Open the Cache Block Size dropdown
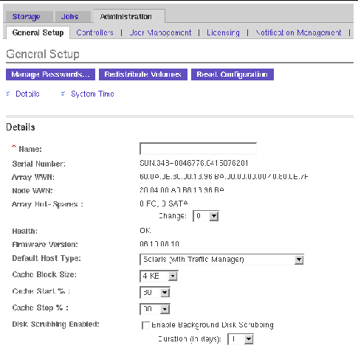This screenshot has width=358, height=351. pyautogui.click(x=159, y=276)
